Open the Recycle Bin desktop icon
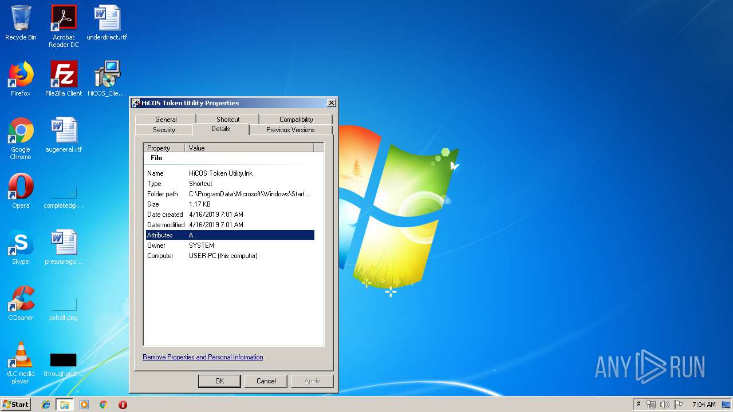Viewport: 733px width, 412px height. coord(21,23)
